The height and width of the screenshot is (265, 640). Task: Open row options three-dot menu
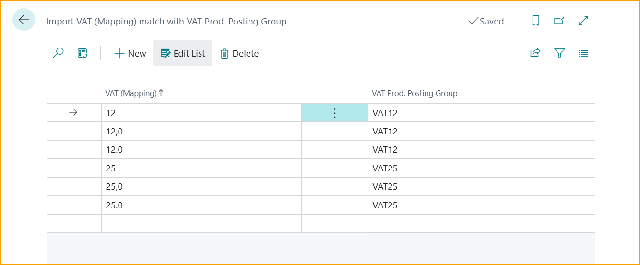coord(335,113)
